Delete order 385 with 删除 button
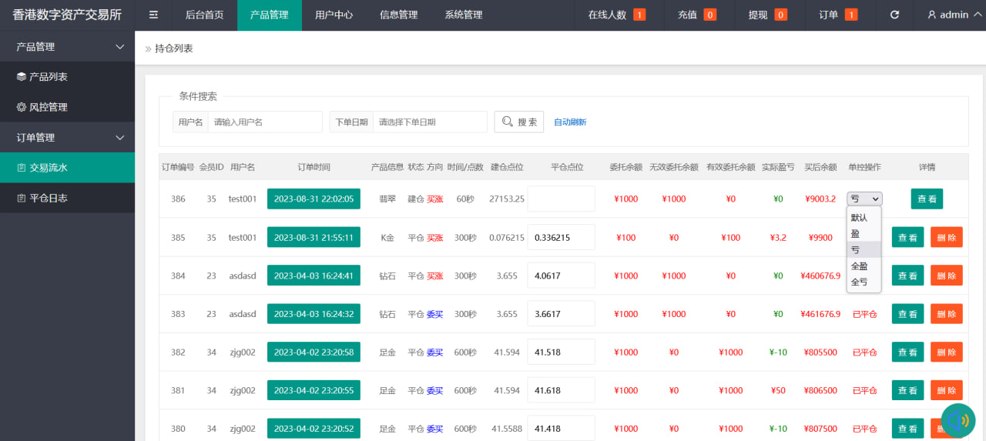The height and width of the screenshot is (441, 986). [x=946, y=237]
